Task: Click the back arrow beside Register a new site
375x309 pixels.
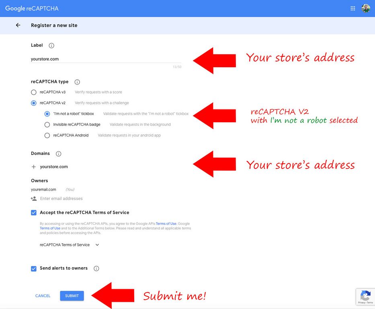Action: coord(18,25)
